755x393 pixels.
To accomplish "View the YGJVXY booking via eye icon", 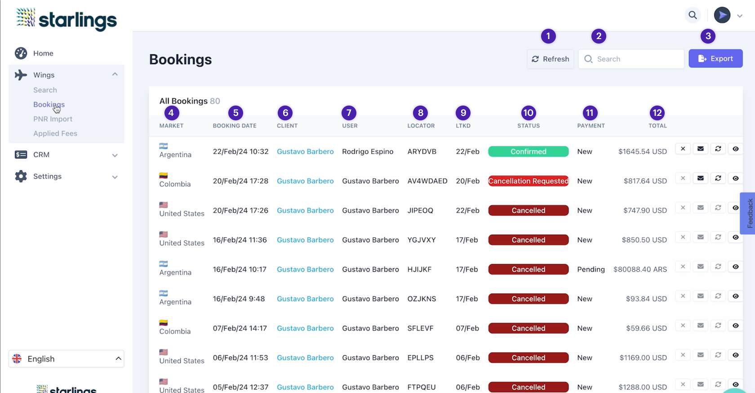I will pyautogui.click(x=735, y=237).
